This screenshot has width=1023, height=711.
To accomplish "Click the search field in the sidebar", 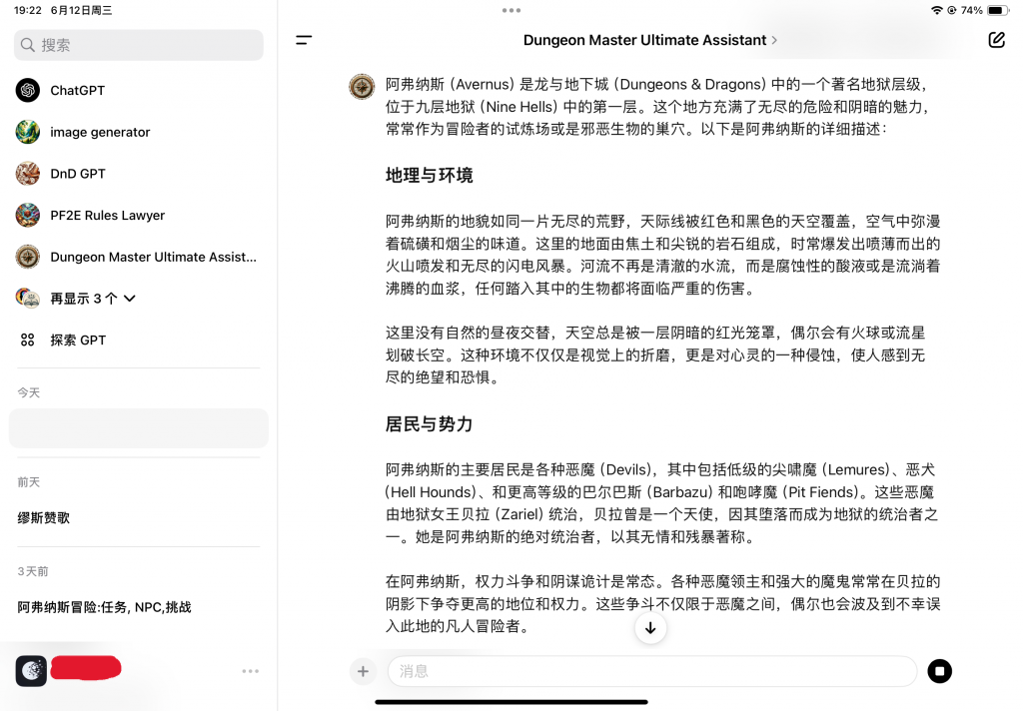I will [139, 45].
